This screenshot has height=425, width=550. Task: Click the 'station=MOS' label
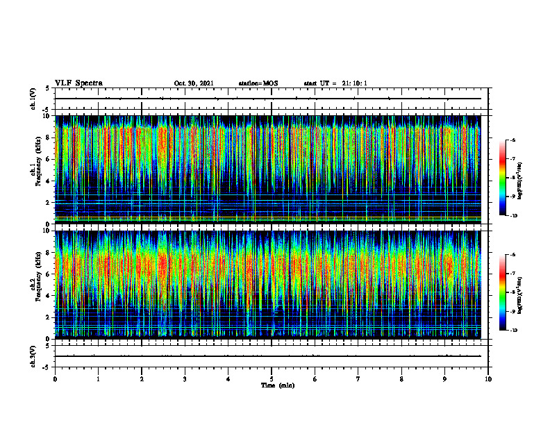[258, 83]
